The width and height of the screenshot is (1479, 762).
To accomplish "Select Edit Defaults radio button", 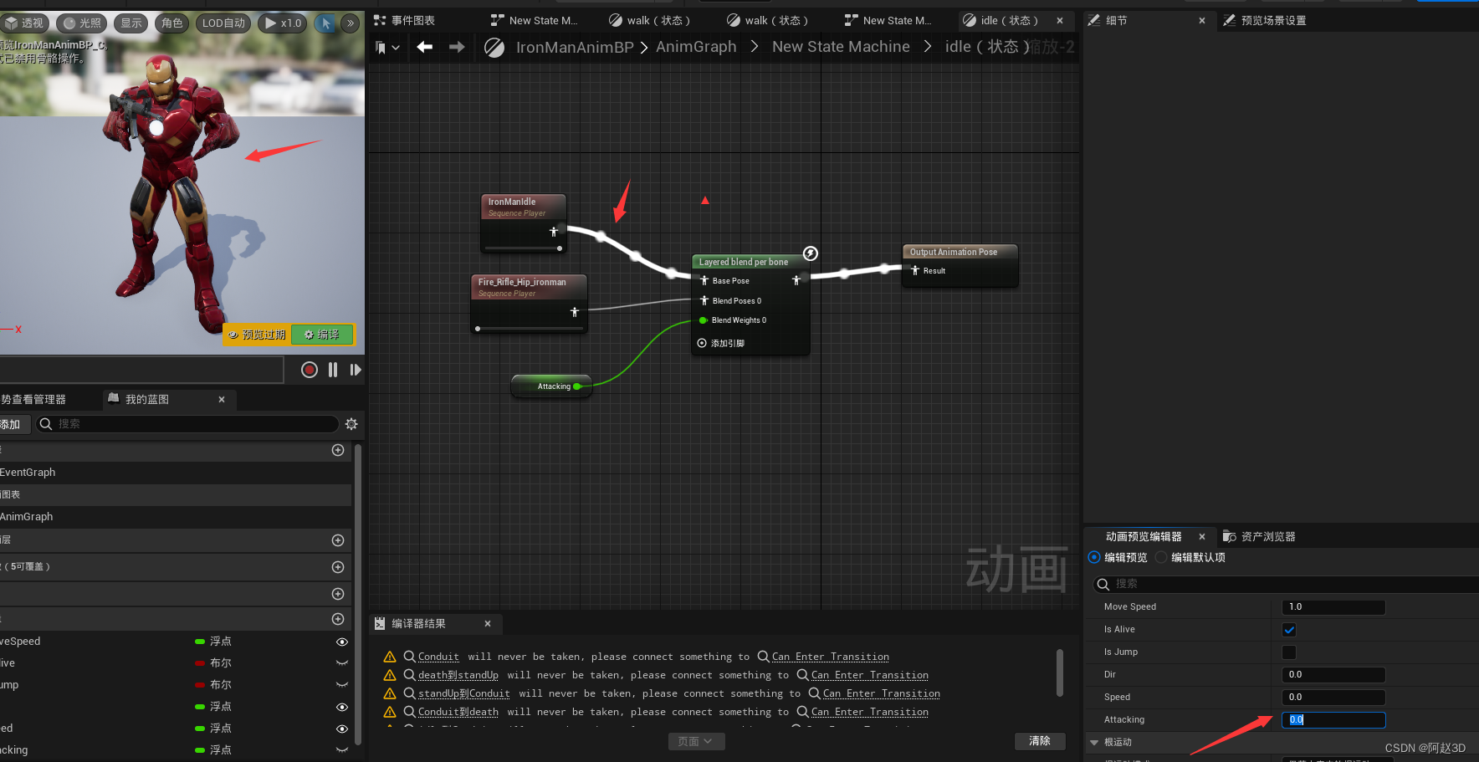I will coord(1161,557).
